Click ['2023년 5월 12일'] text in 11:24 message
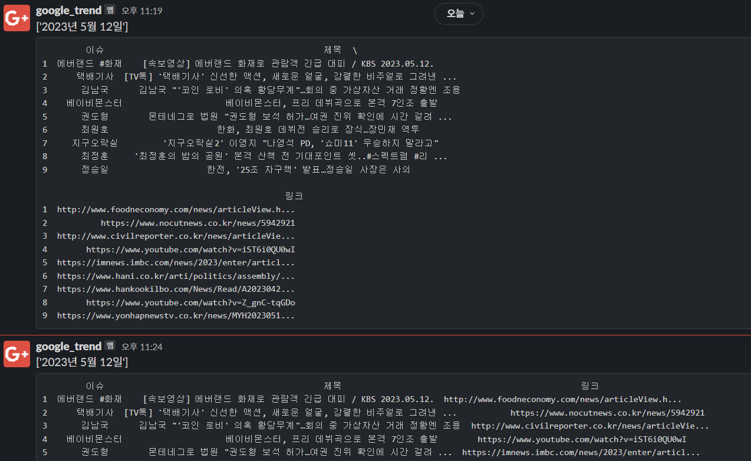The height and width of the screenshot is (461, 751). click(x=82, y=362)
